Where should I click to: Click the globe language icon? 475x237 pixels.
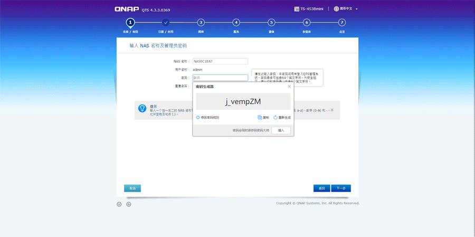coord(336,9)
